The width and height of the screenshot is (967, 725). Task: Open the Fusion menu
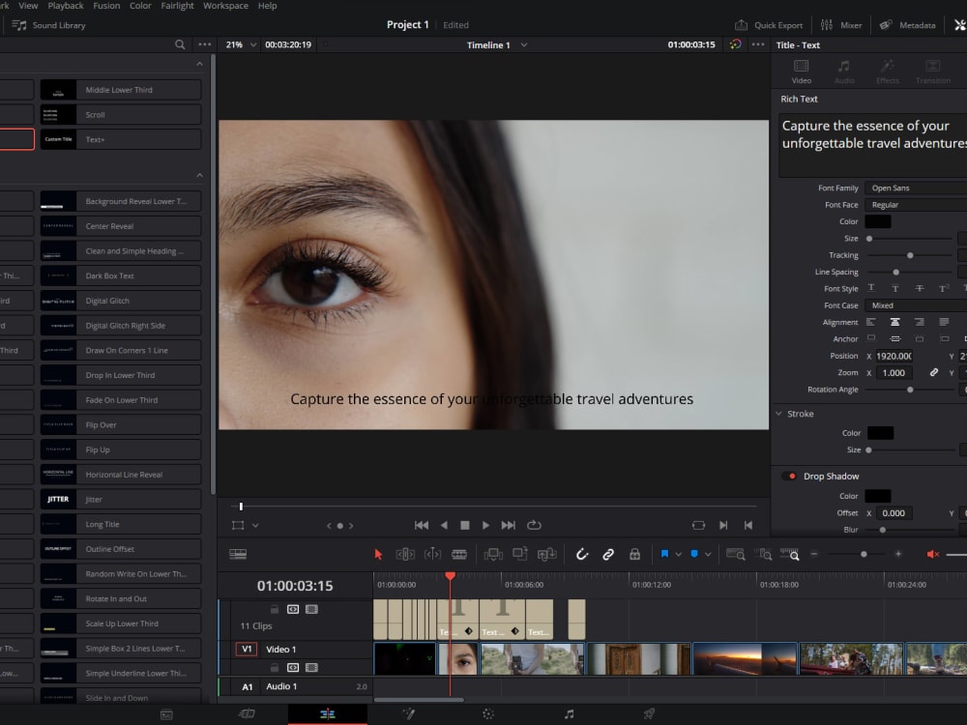click(x=106, y=6)
